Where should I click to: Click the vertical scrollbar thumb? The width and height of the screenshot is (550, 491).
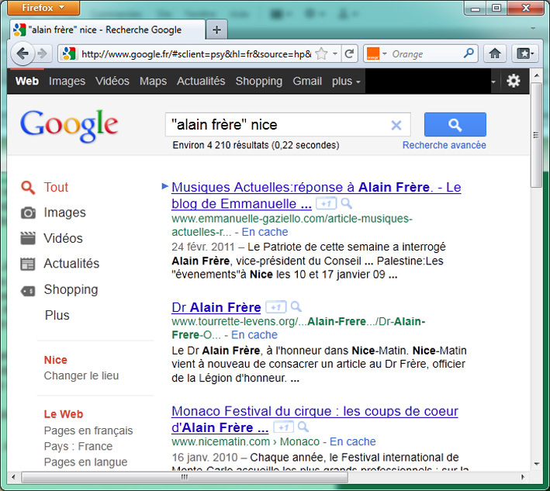tap(536, 135)
